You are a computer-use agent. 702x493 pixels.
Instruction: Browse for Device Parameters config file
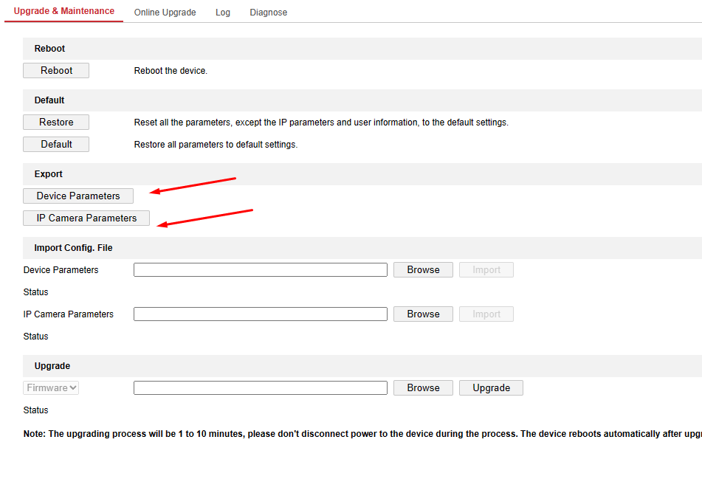(x=423, y=270)
